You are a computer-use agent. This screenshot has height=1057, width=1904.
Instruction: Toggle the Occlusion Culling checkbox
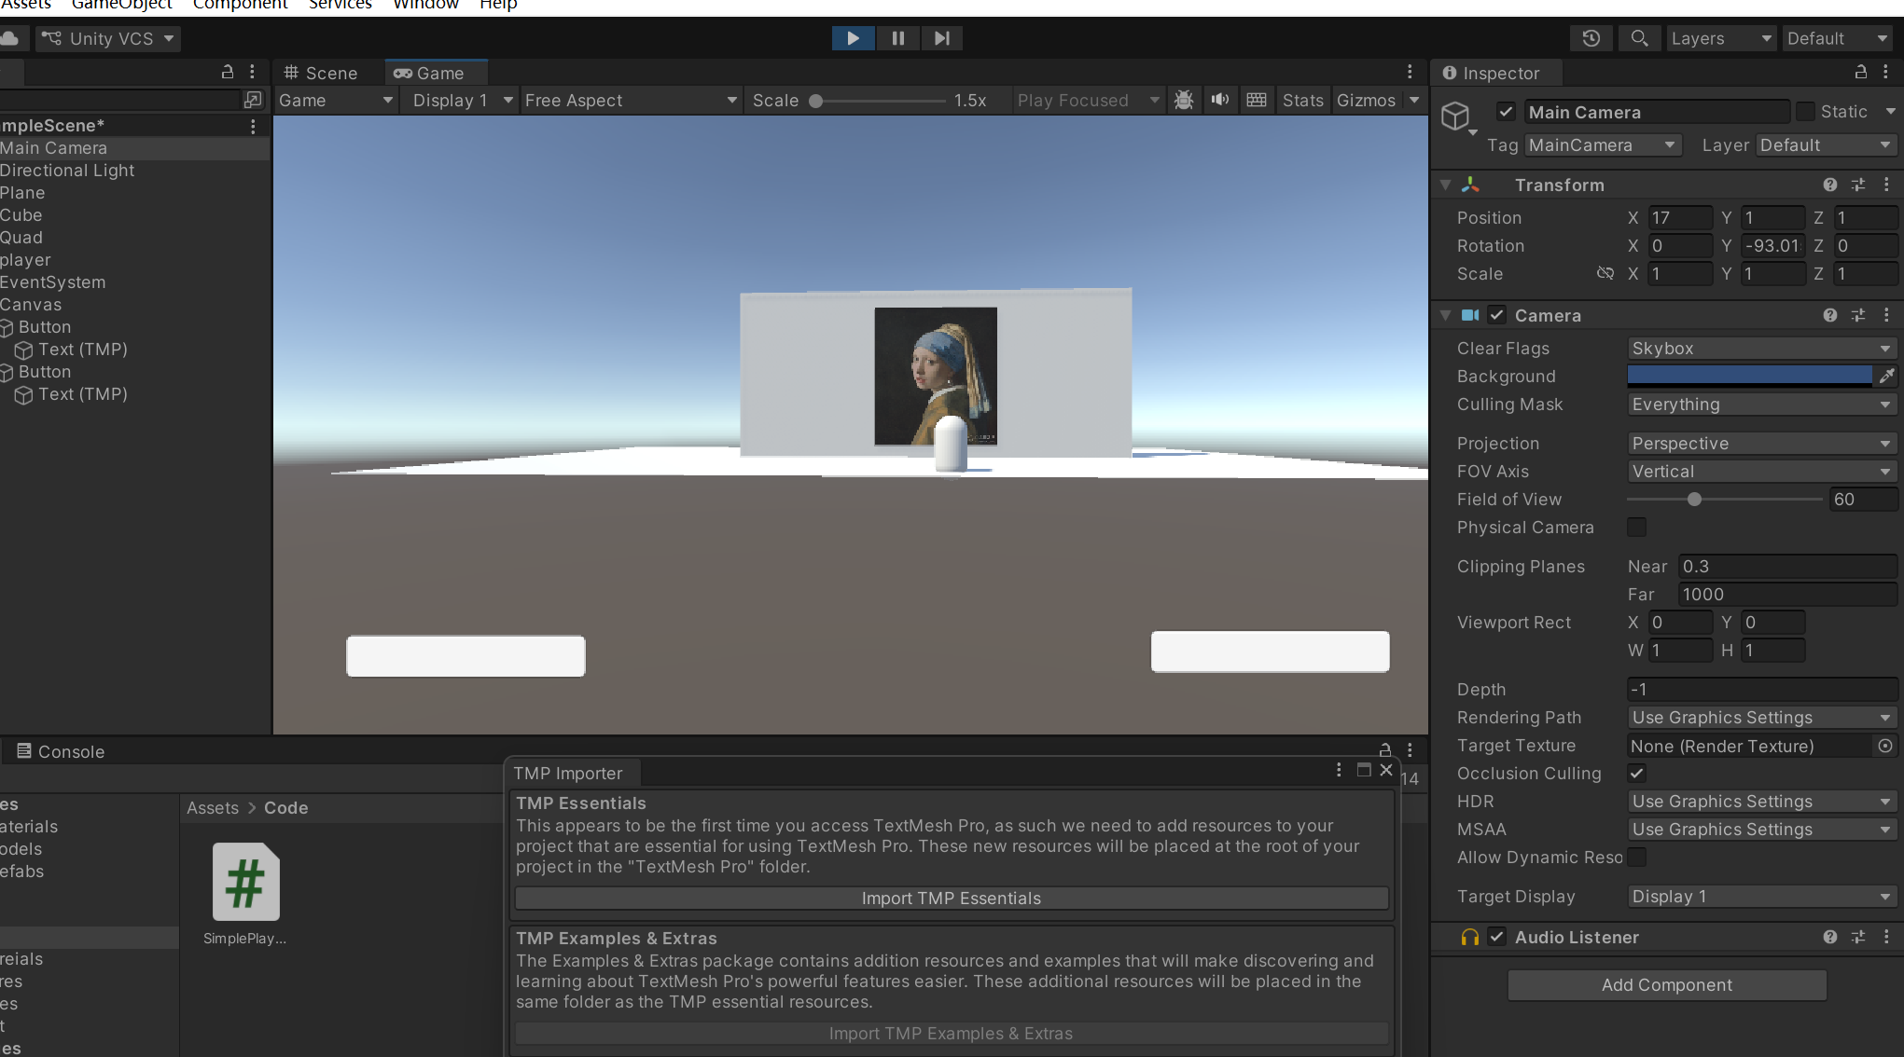tap(1636, 773)
